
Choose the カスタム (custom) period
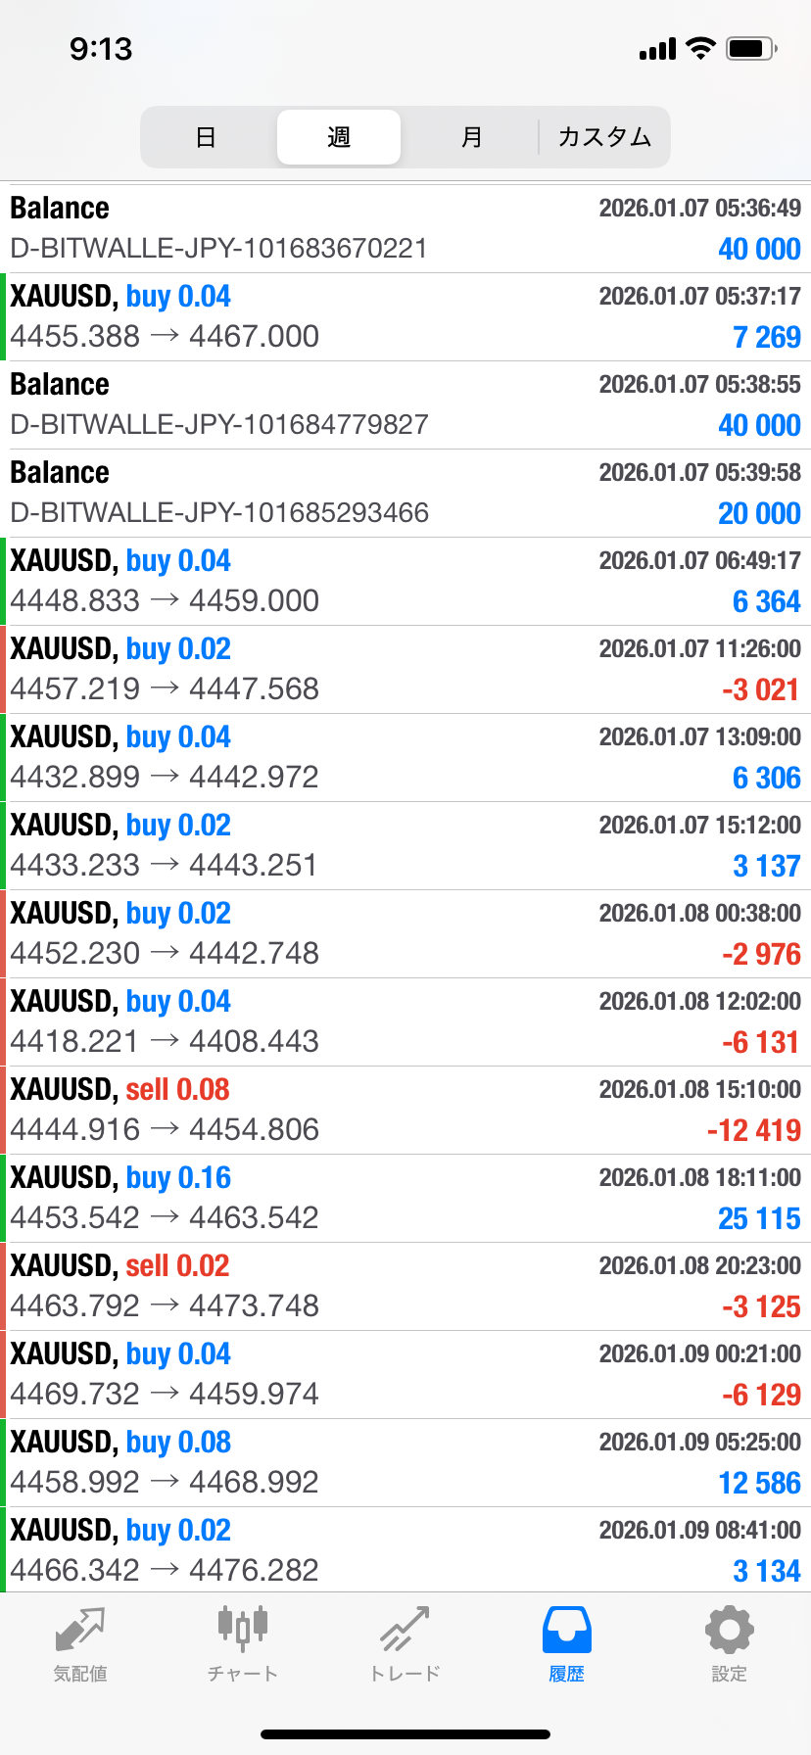click(x=604, y=137)
